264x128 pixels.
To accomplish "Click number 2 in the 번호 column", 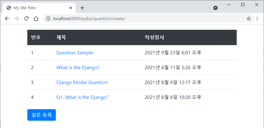I will tap(32, 68).
